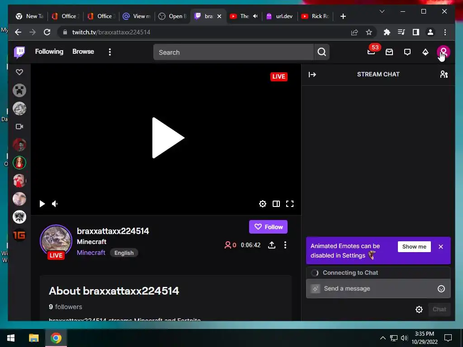Click the share this page icon in address bar

pyautogui.click(x=354, y=32)
